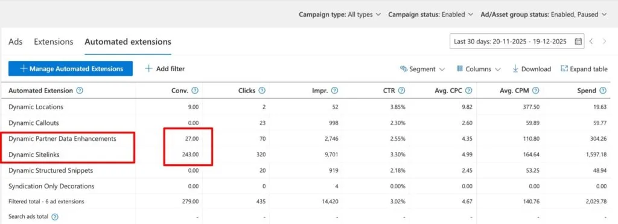Screen dimensions: 618x224
Task: Click the Segment icon
Action: click(x=404, y=69)
